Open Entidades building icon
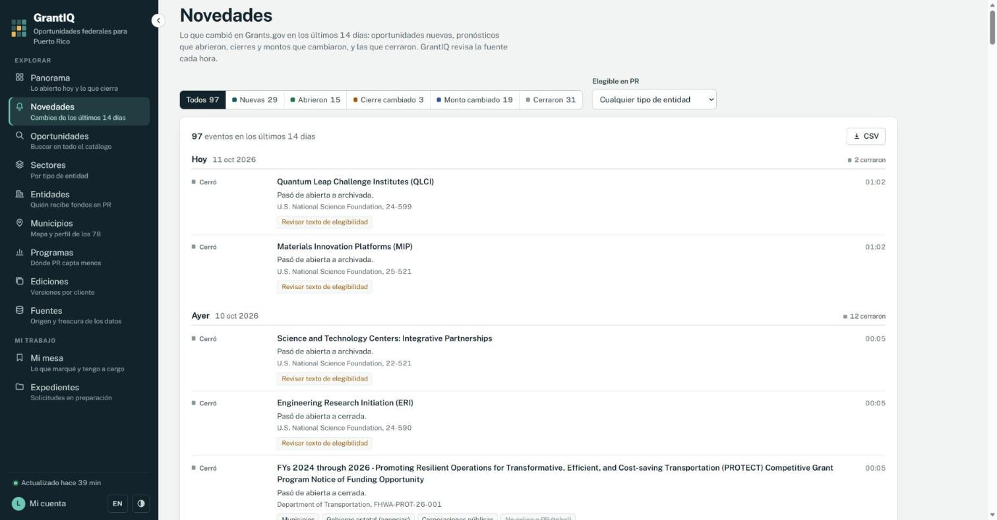997x520 pixels. coord(20,194)
